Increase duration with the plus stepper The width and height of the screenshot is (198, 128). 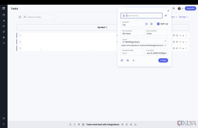pyautogui.click(x=151, y=24)
